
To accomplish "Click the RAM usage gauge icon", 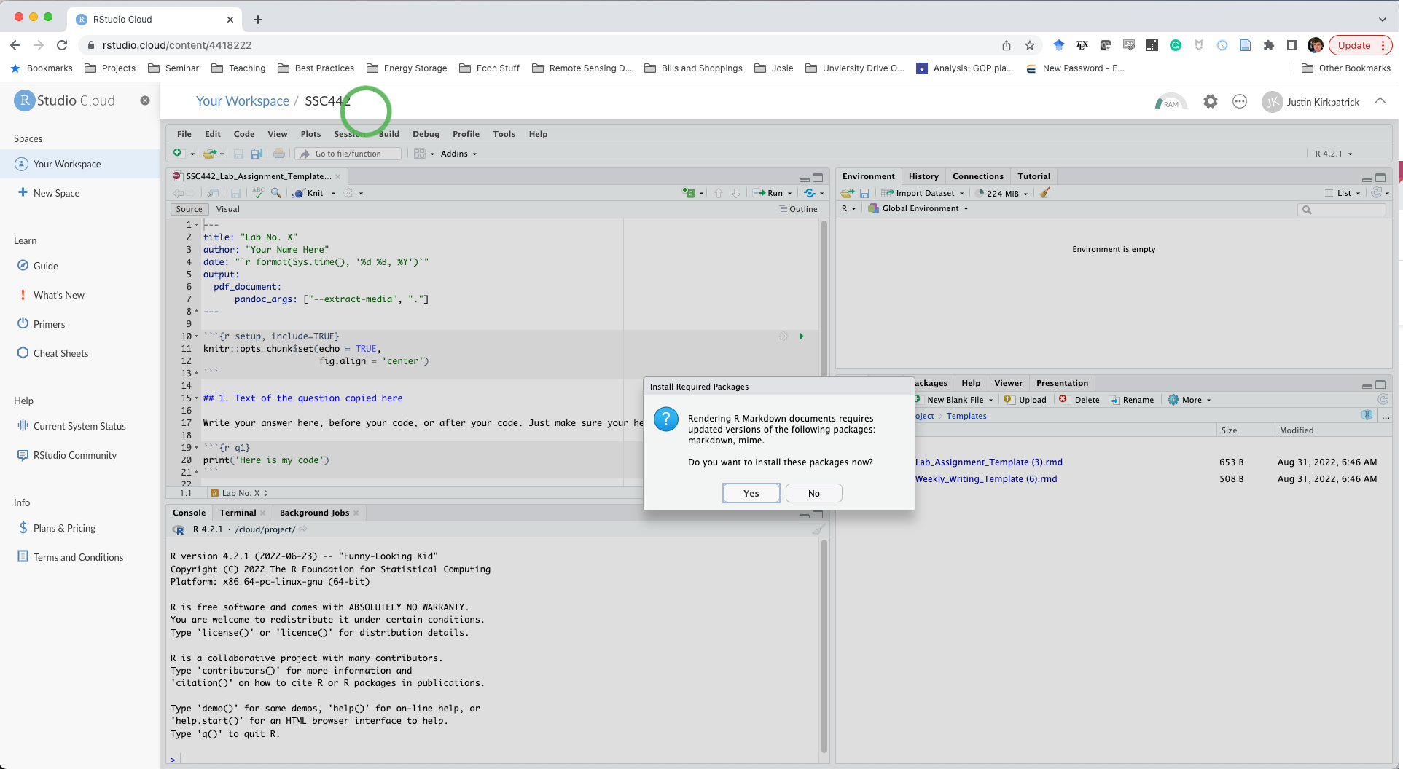I will (x=1171, y=102).
